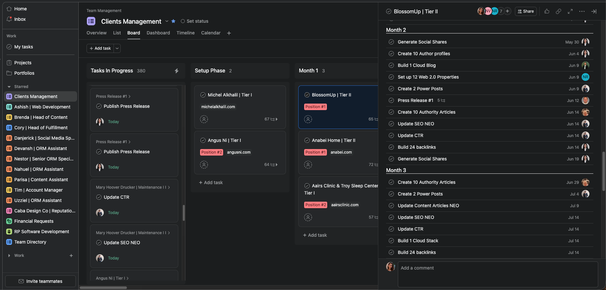Click the Add task button
Screen dimensions: 606x290
point(100,48)
